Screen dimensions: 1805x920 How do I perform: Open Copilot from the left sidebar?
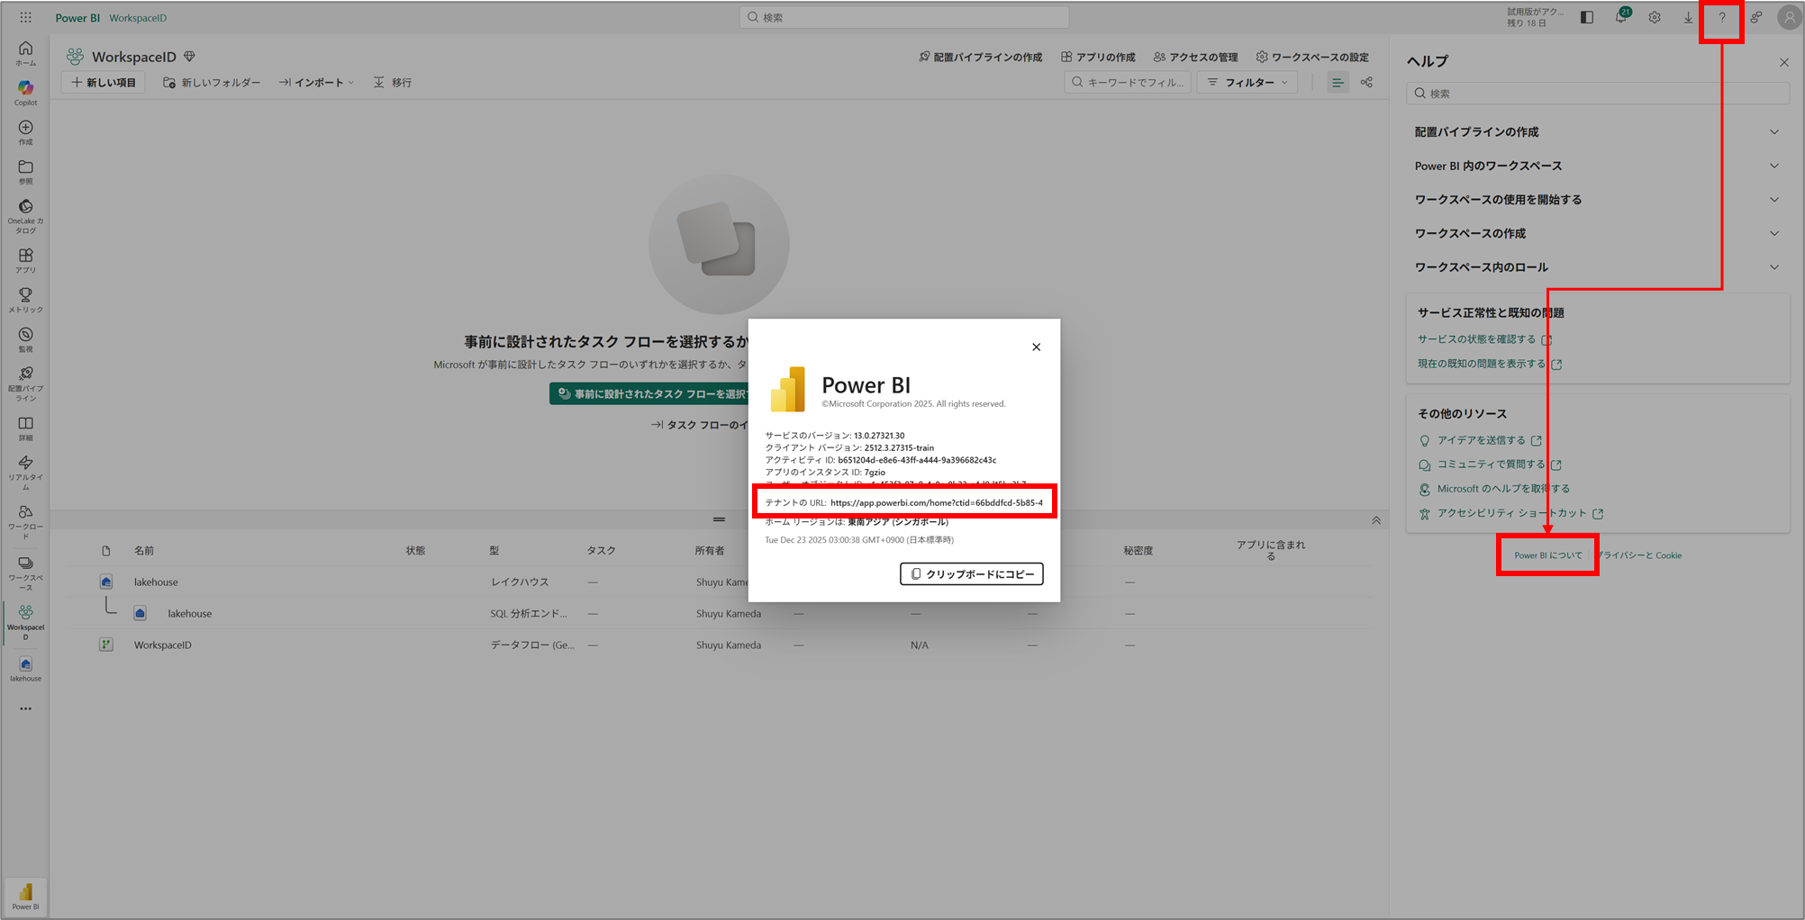(x=25, y=91)
